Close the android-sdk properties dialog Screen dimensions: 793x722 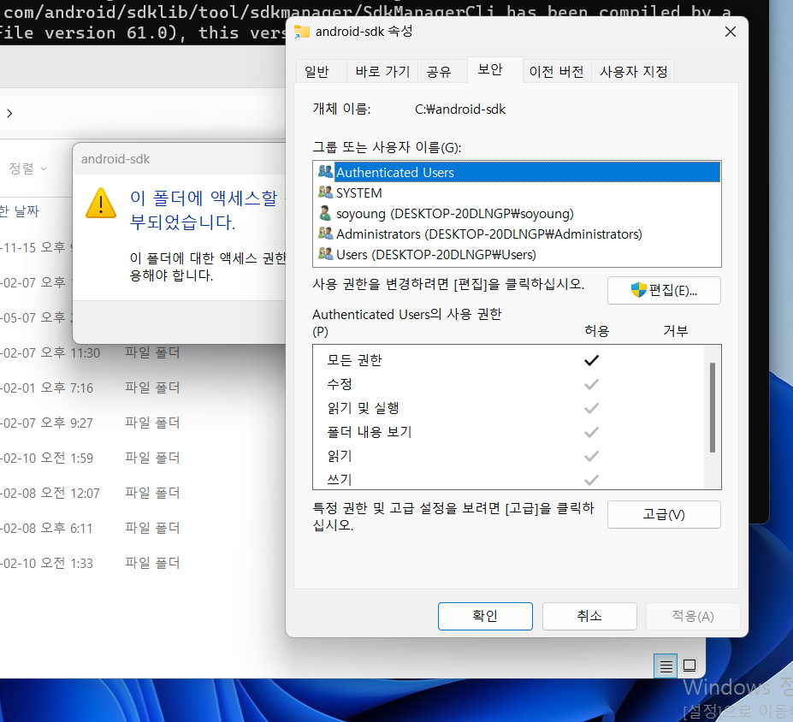(x=730, y=32)
